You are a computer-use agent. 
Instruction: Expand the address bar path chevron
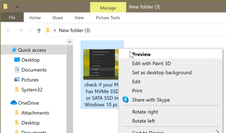tap(55, 30)
